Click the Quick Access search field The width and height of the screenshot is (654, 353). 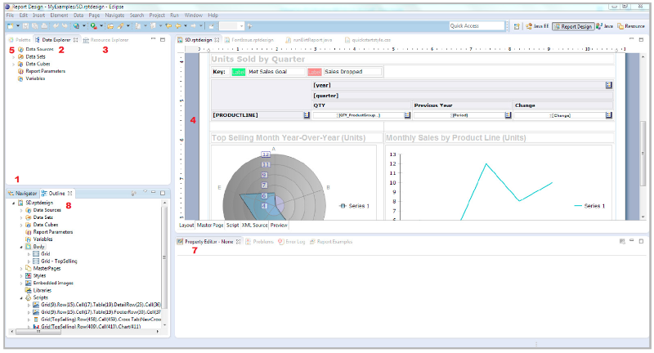click(477, 26)
